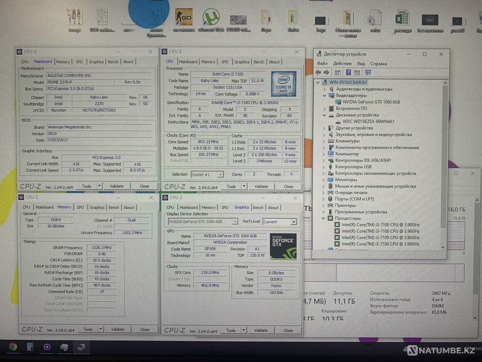Click the Intel Core i3 logo in CPU-Z
This screenshot has width=482, height=362.
pyautogui.click(x=283, y=84)
